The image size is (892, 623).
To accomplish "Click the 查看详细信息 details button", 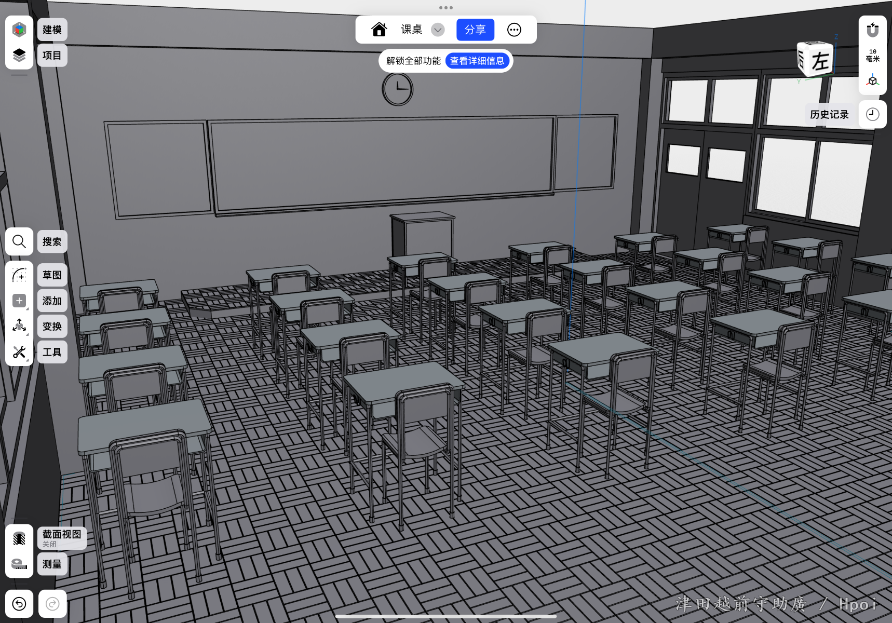I will pos(477,61).
